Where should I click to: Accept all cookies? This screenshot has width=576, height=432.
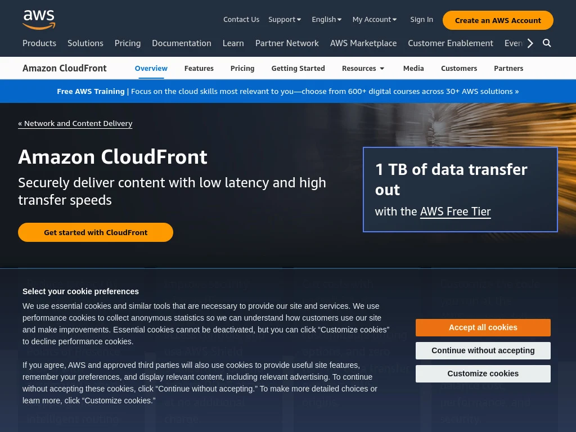[x=483, y=328]
